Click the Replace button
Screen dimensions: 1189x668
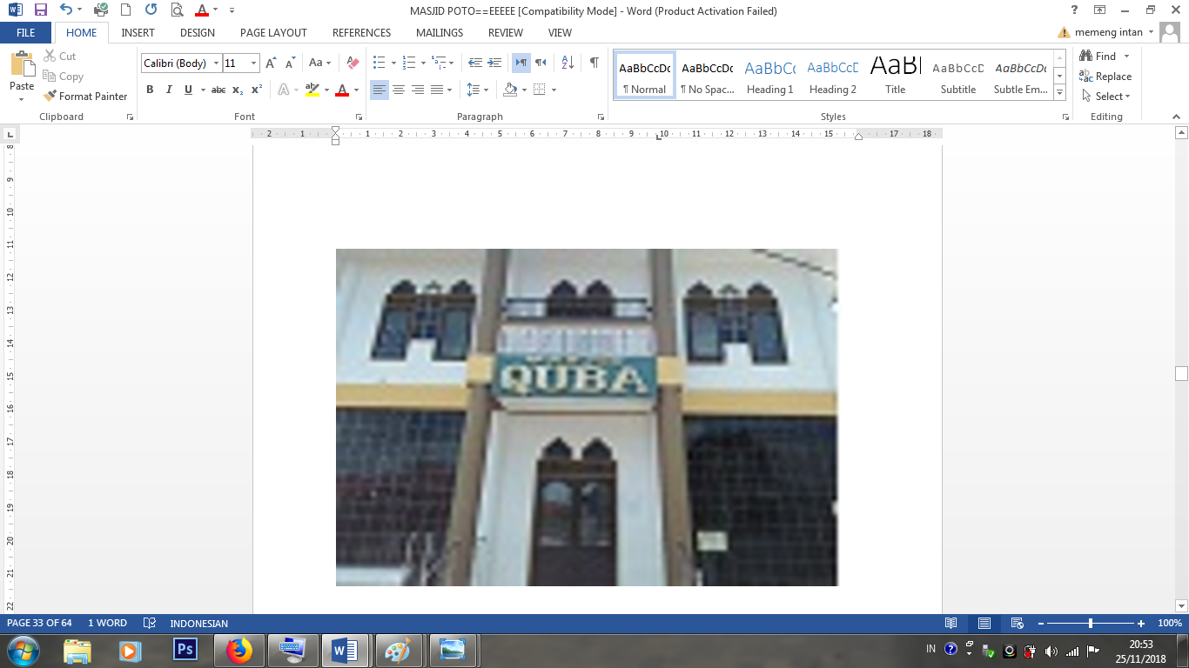[1105, 77]
